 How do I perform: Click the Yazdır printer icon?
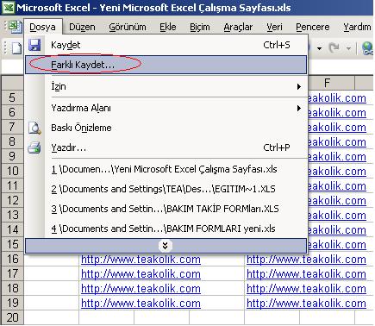coord(34,147)
